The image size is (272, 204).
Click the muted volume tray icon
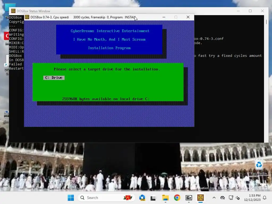238,198
